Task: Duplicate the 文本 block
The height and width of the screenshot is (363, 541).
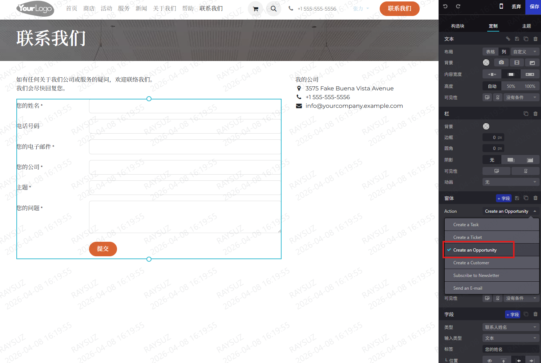Action: pyautogui.click(x=526, y=39)
